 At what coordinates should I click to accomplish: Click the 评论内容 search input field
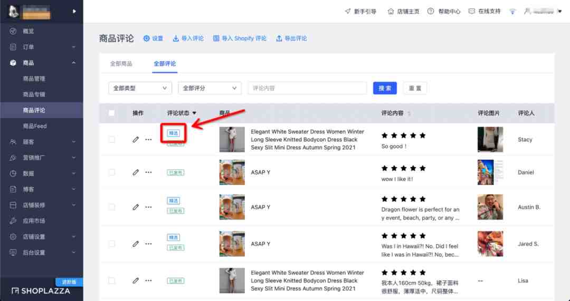tap(307, 88)
